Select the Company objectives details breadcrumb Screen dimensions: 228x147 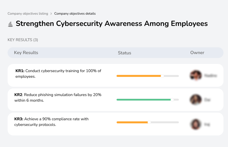click(75, 14)
